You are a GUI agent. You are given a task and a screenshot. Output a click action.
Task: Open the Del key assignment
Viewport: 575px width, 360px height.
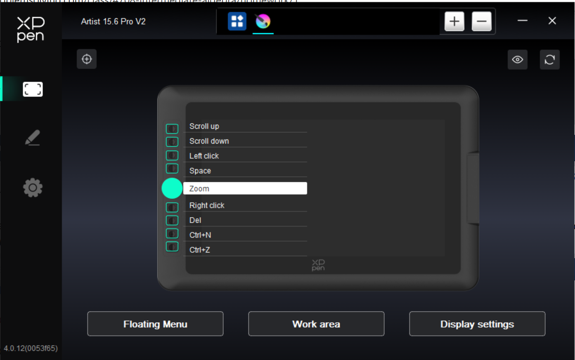(x=245, y=220)
